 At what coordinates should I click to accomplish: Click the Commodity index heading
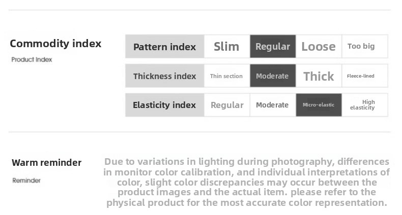(x=55, y=44)
